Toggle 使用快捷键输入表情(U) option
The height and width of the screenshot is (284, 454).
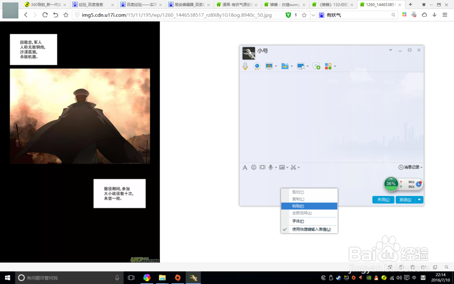[x=309, y=229]
